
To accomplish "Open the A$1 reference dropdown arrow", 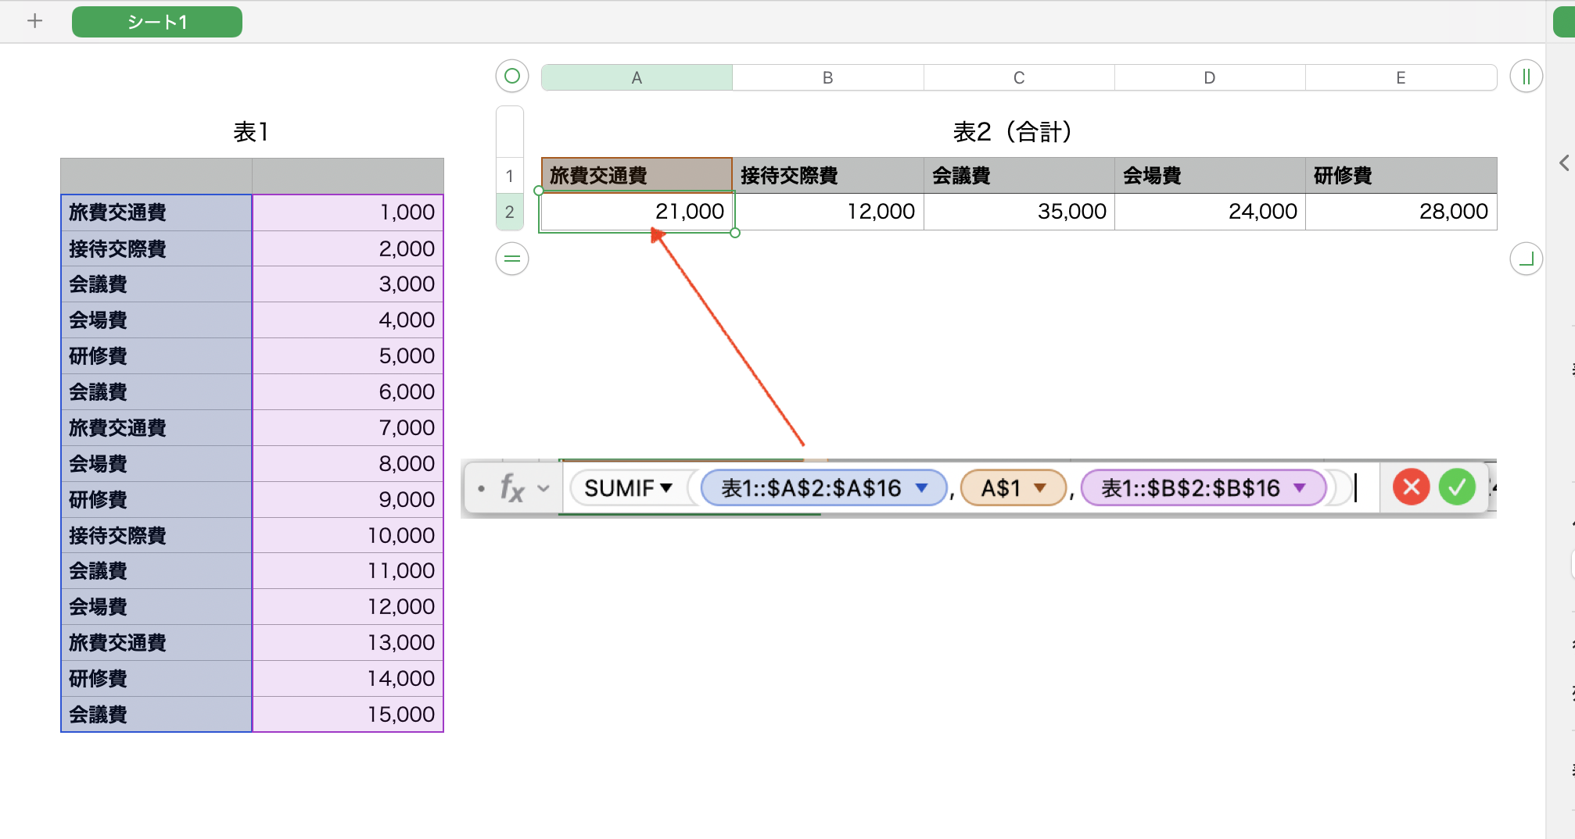I will tap(1040, 488).
